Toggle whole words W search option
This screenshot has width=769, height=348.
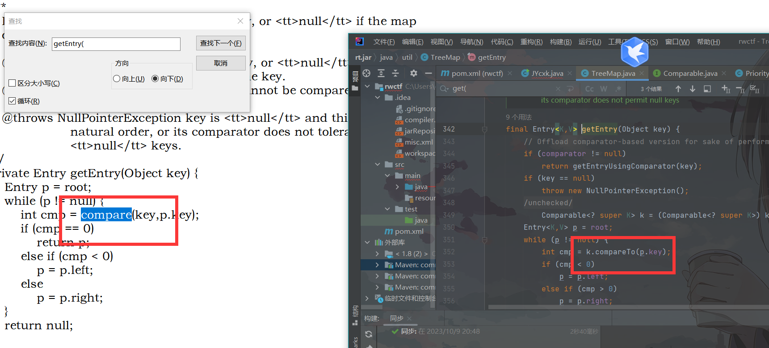[x=604, y=89]
